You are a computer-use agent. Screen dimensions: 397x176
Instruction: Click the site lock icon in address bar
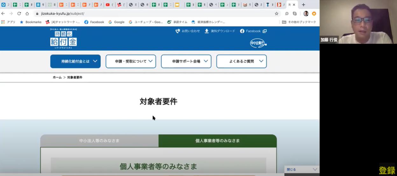(37, 14)
